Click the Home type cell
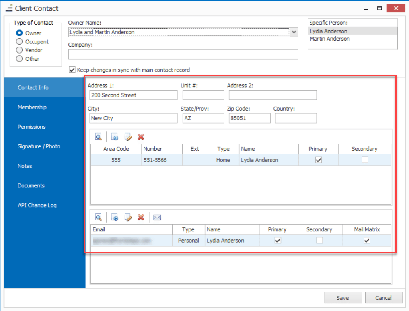The height and width of the screenshot is (311, 409). (x=223, y=160)
